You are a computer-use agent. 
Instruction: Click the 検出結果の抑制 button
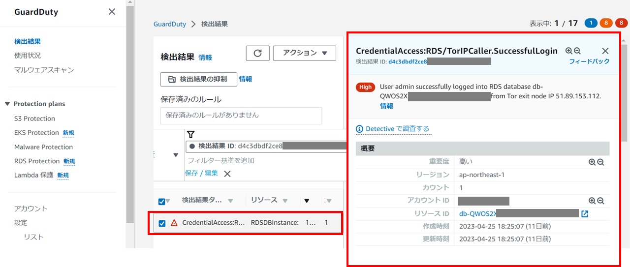click(x=199, y=79)
